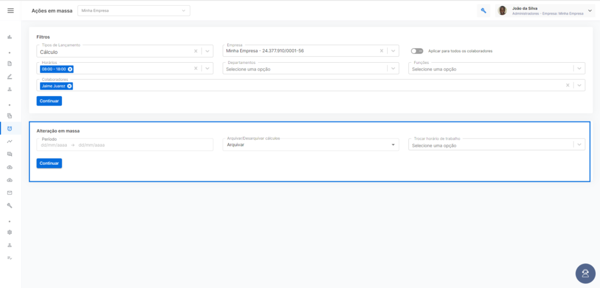Clear the Empresa field selection

tap(381, 50)
